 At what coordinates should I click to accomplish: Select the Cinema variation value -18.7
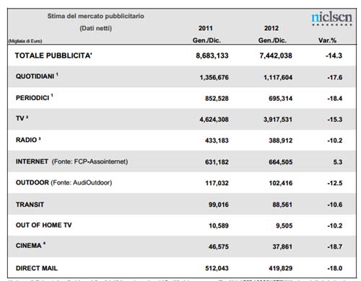click(x=335, y=246)
